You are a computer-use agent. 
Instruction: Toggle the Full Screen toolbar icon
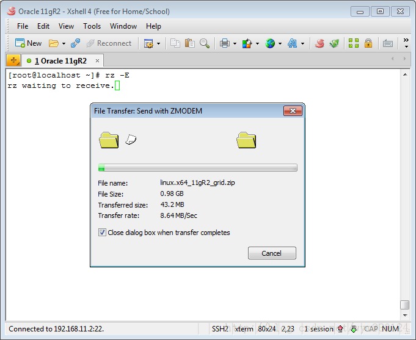click(x=354, y=43)
